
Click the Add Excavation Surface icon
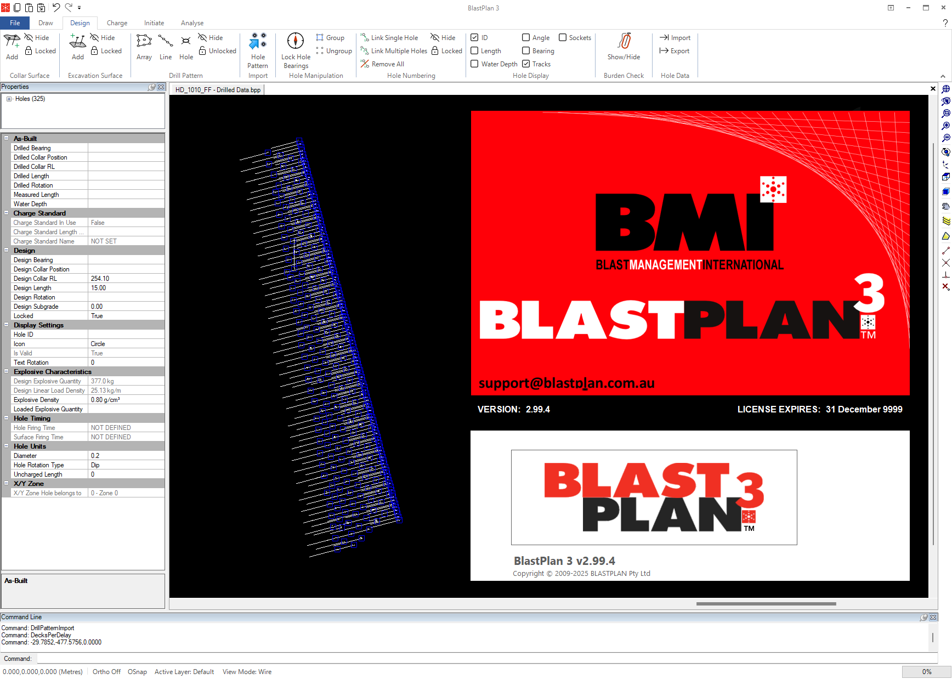[x=78, y=42]
